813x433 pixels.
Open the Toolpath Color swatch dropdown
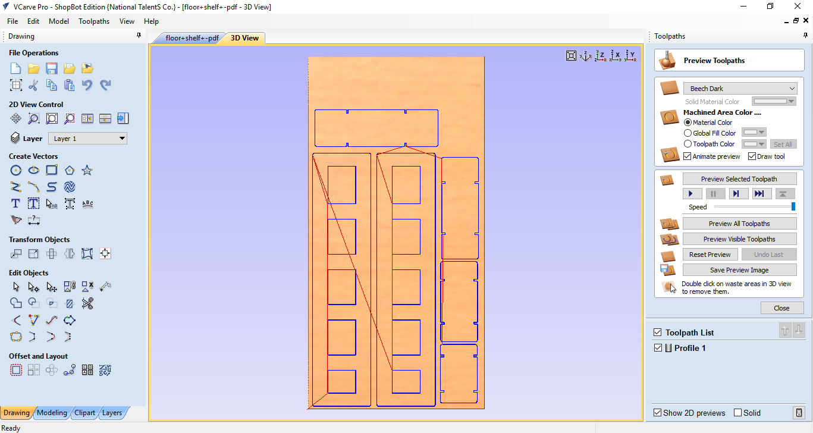coord(755,144)
